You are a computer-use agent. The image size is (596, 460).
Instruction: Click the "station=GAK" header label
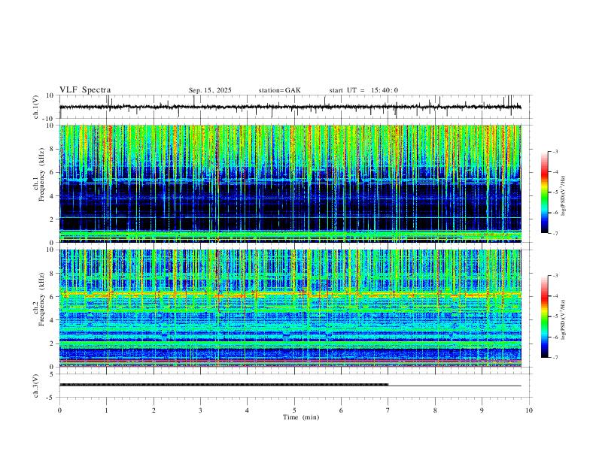[x=279, y=90]
